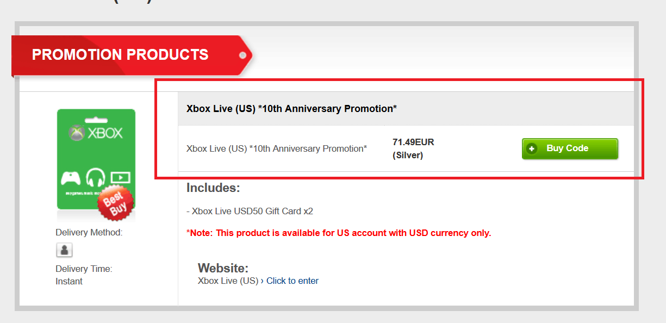Select the green Xbox gift card image
This screenshot has height=323, width=666.
tap(96, 158)
